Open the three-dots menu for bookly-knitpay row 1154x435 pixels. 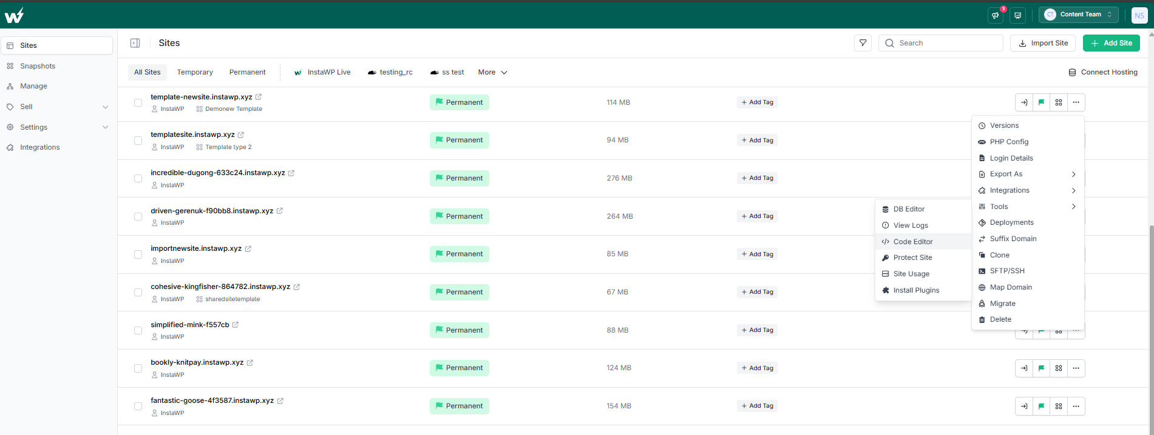(1076, 368)
